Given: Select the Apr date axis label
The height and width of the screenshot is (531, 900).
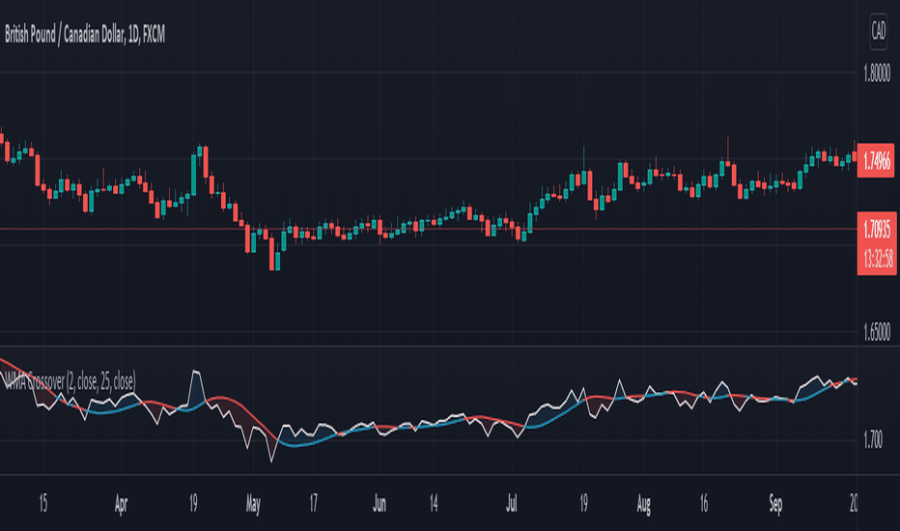Looking at the screenshot, I should point(121,504).
